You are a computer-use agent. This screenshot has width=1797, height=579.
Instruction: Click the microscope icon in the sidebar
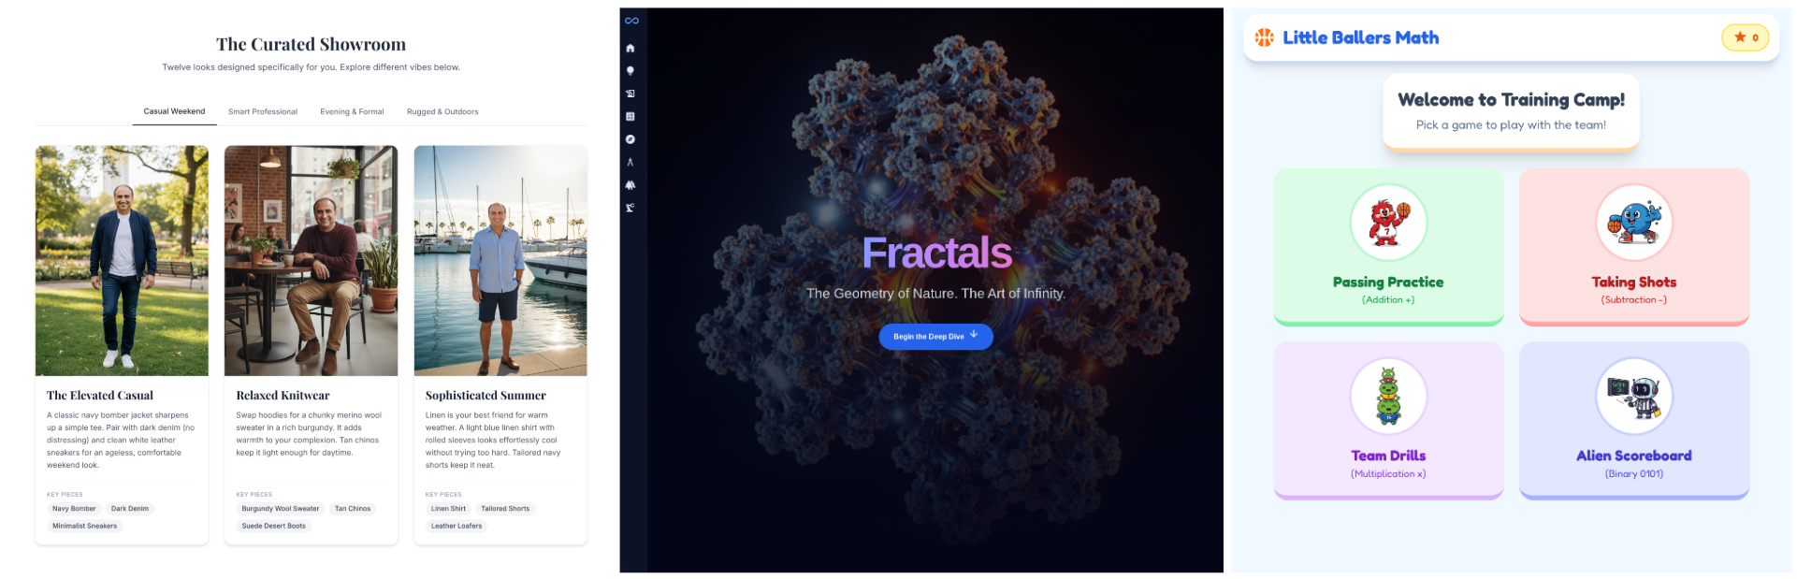tap(630, 208)
